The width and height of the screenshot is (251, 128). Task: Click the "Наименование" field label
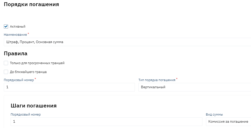tap(15, 34)
